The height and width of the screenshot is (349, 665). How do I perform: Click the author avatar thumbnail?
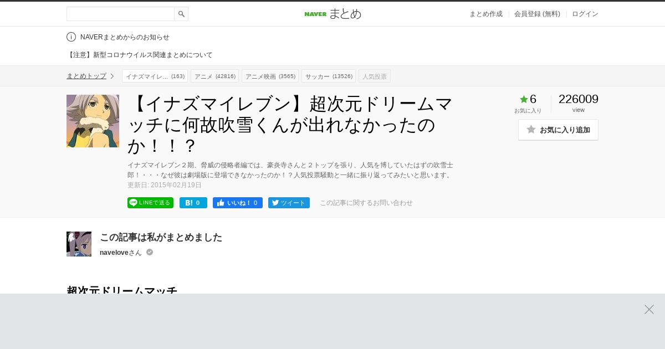point(79,244)
